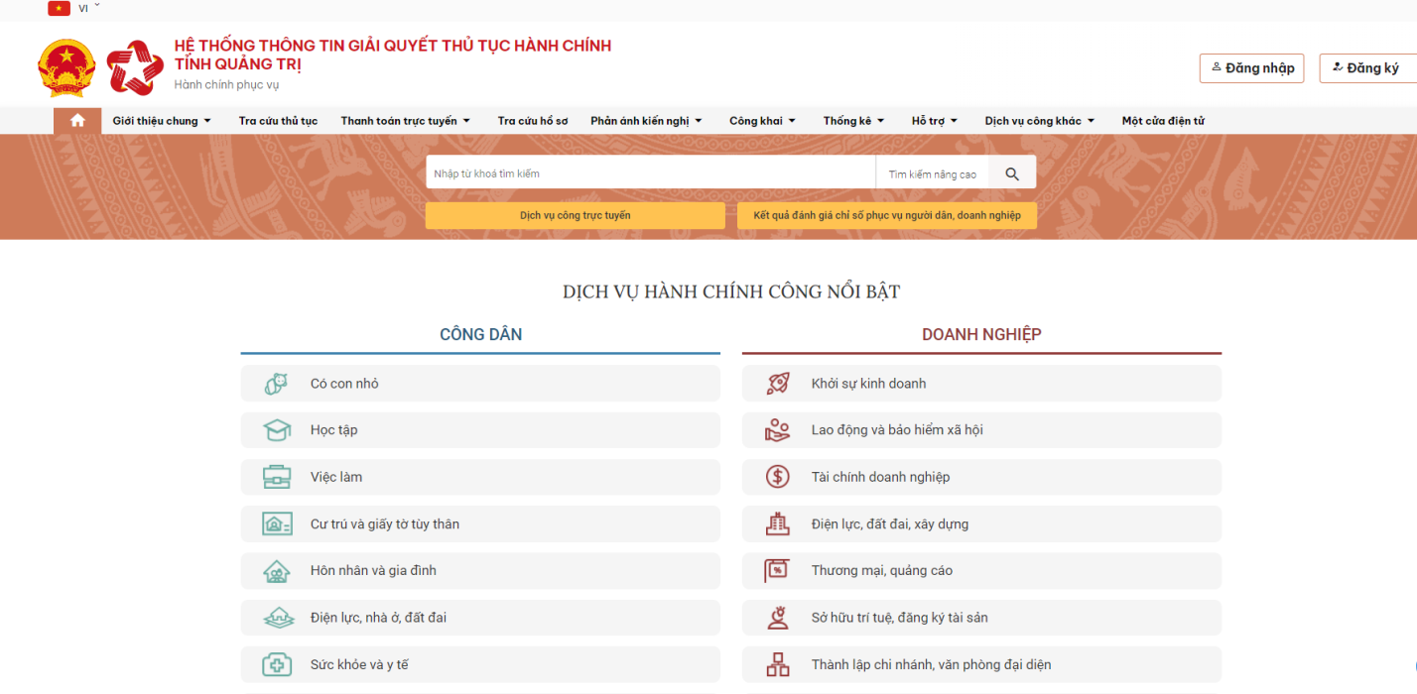The image size is (1417, 694).
Task: Focus the keyword search input field
Action: click(651, 173)
